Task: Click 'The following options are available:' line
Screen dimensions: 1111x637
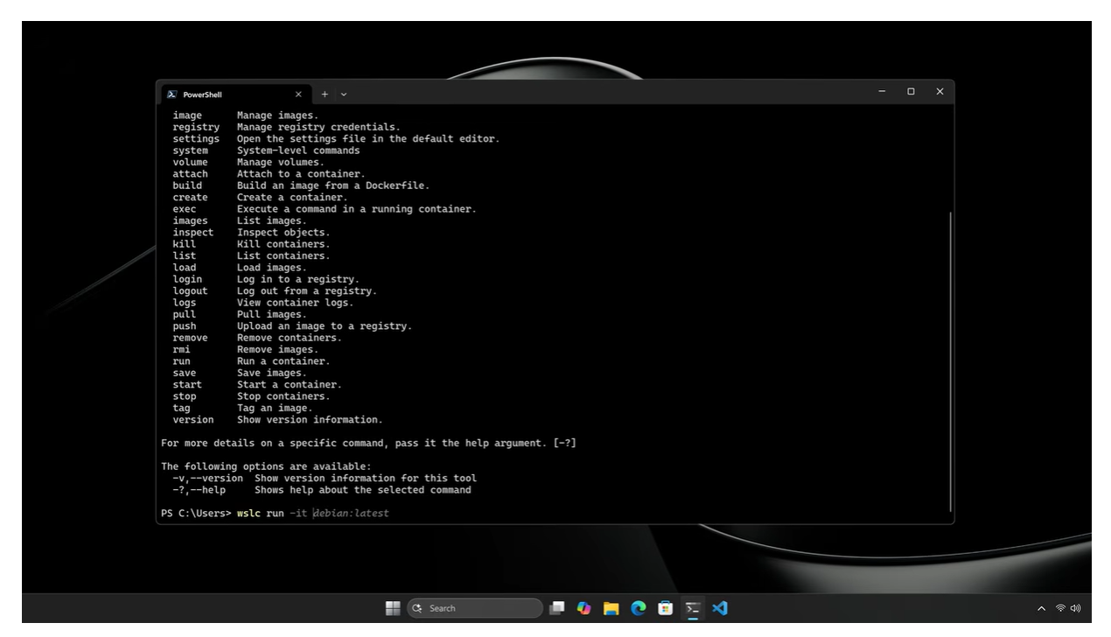Action: 266,466
